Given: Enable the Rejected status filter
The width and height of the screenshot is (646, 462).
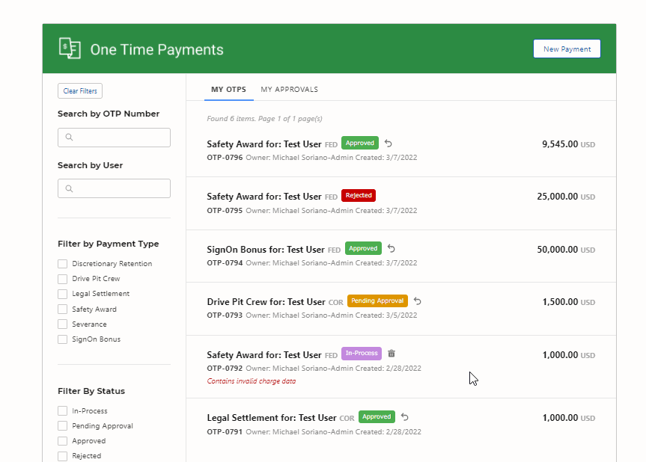Looking at the screenshot, I should click(62, 456).
